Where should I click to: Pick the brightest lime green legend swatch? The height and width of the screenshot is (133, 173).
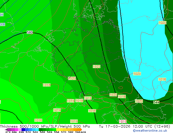pos(55,129)
